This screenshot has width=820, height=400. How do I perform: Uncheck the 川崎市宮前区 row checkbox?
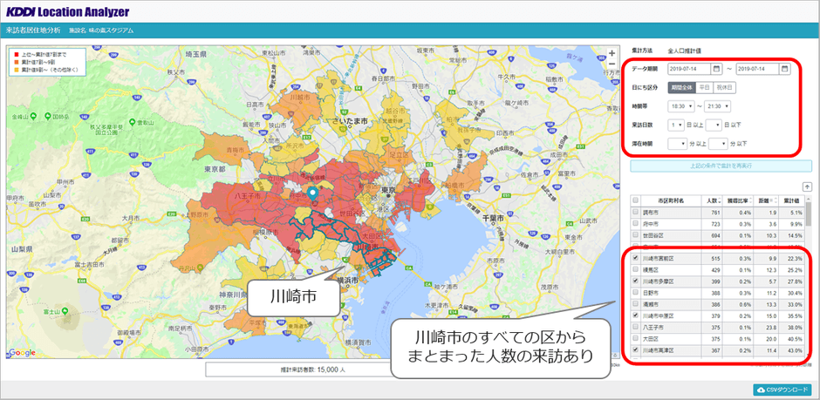634,260
